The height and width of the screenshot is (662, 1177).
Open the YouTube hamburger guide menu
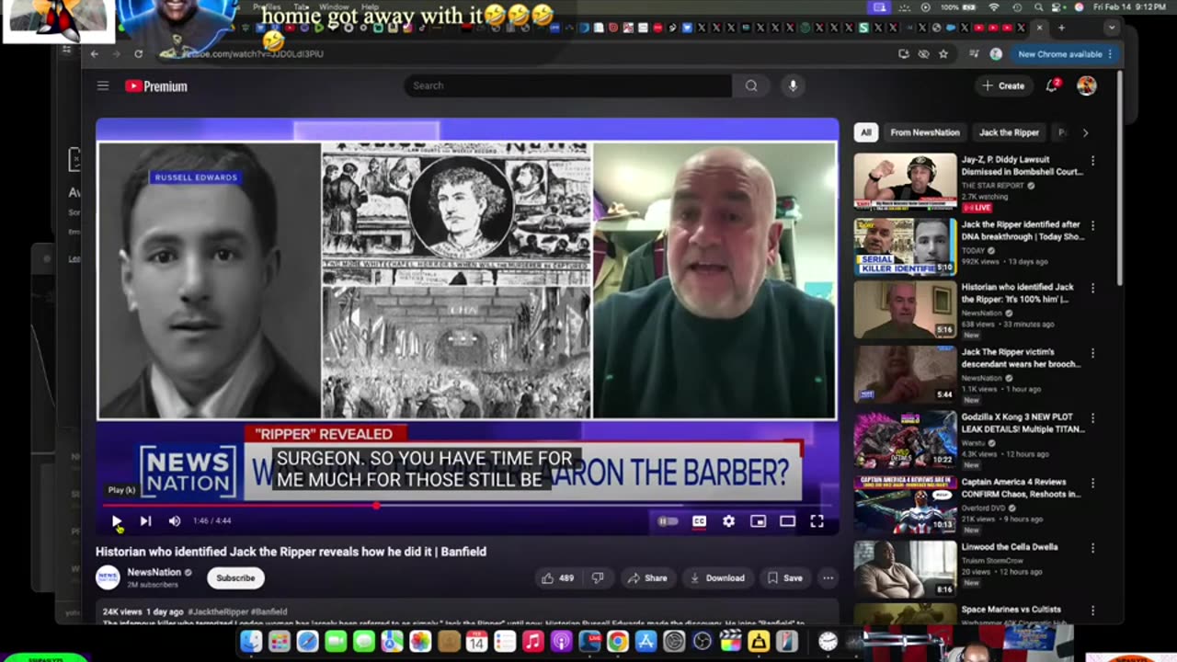pyautogui.click(x=103, y=86)
